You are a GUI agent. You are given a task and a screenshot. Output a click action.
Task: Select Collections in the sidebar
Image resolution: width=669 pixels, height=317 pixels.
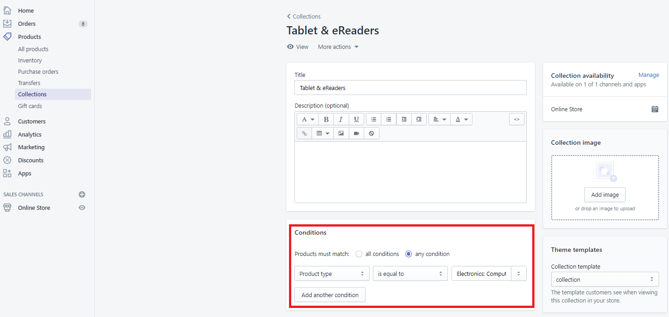tap(53, 94)
